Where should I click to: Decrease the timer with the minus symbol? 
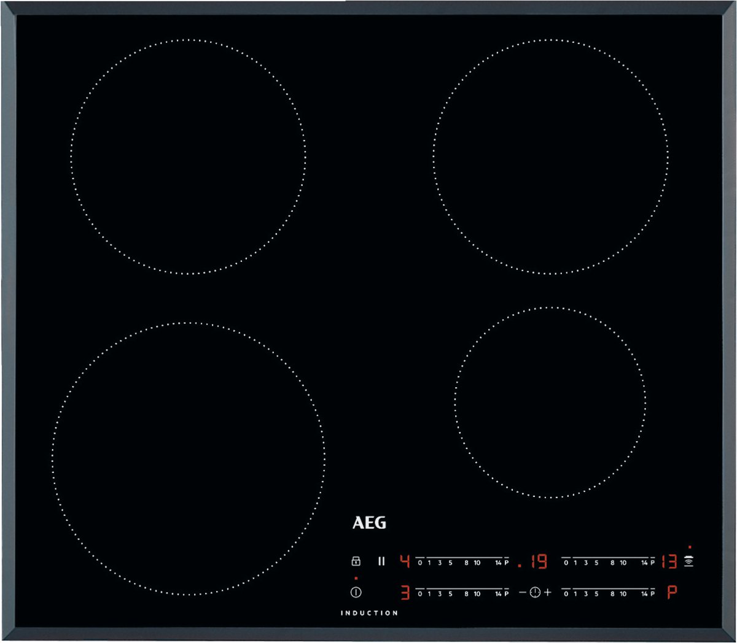[522, 593]
